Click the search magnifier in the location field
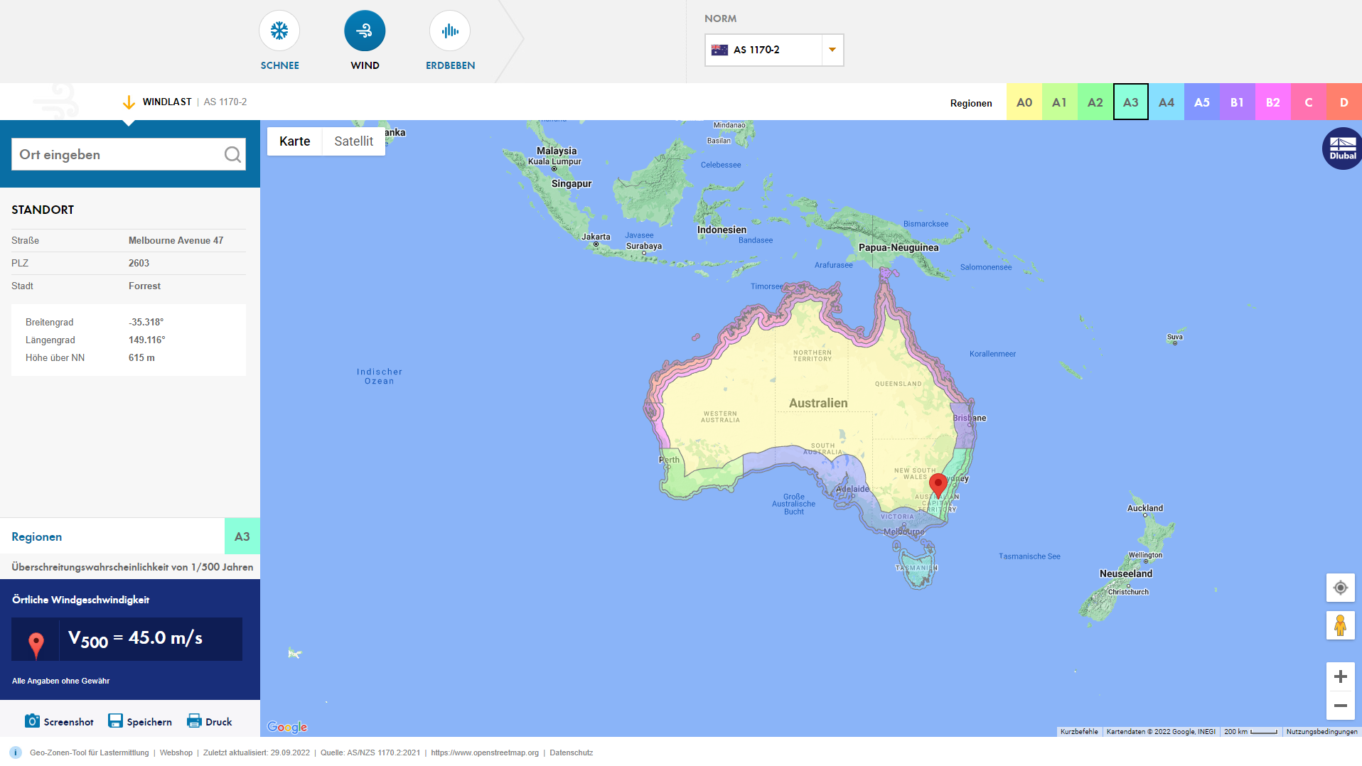The width and height of the screenshot is (1362, 766). click(232, 154)
